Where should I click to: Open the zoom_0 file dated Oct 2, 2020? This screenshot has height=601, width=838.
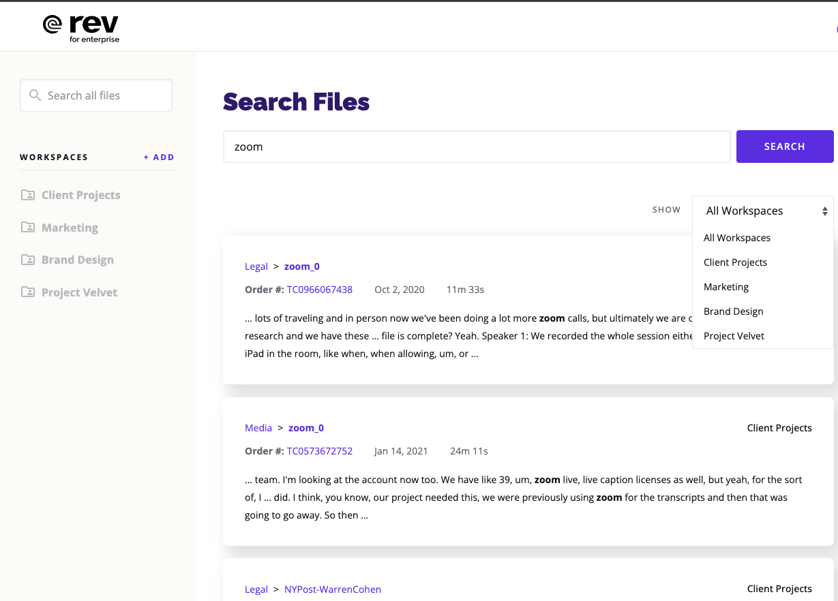pos(302,266)
